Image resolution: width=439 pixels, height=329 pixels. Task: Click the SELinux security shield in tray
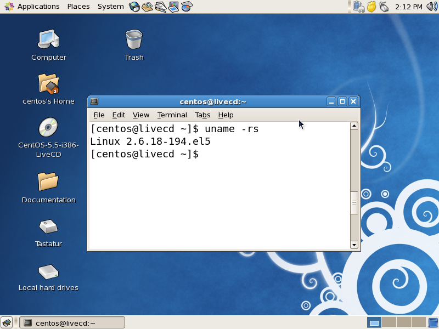click(372, 6)
